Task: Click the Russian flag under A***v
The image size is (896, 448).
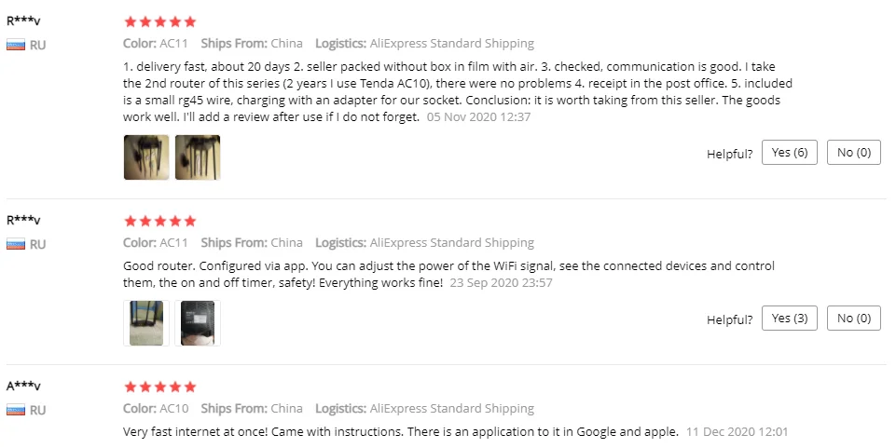Action: tap(16, 411)
